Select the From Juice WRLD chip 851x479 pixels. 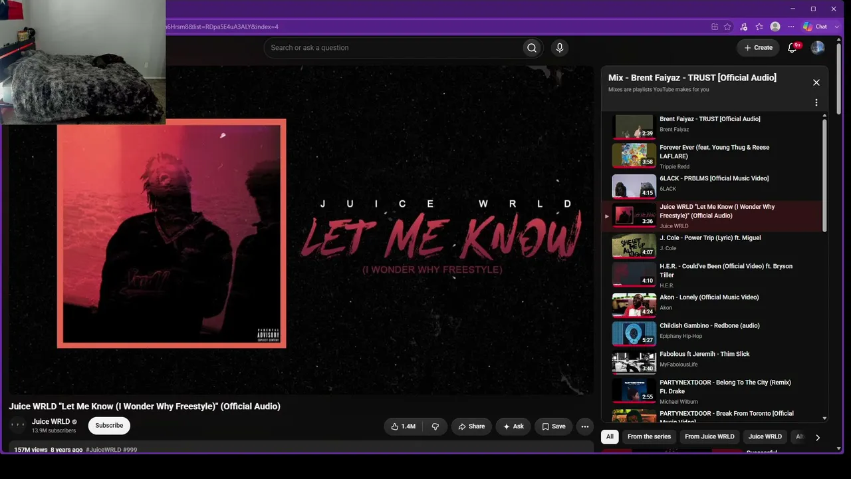coord(709,436)
